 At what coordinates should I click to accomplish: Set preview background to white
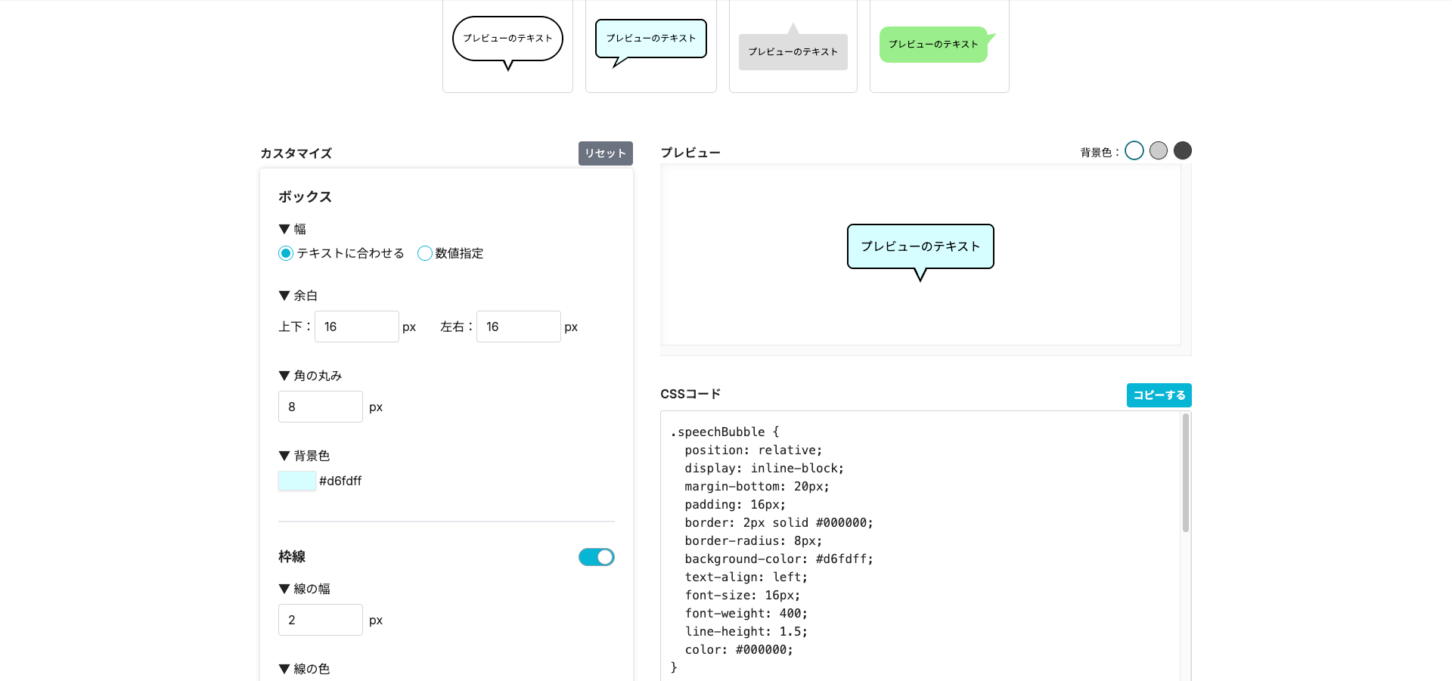[x=1134, y=151]
